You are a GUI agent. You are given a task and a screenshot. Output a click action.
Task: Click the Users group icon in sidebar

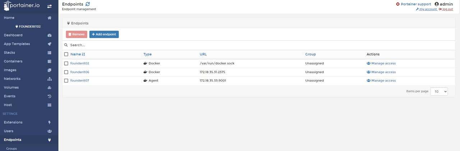tap(50, 131)
